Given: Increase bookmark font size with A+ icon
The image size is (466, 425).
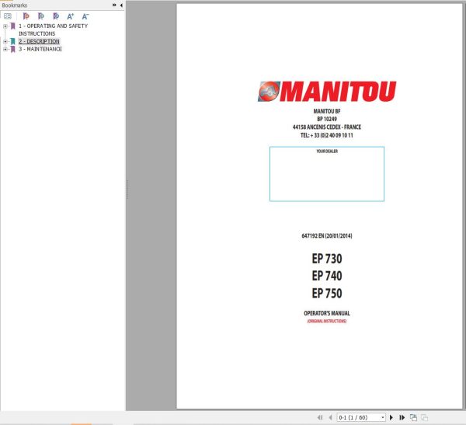Looking at the screenshot, I should tap(71, 16).
